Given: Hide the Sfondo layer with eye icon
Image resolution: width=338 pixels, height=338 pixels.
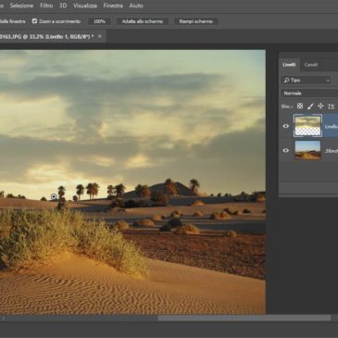Looking at the screenshot, I should click(x=286, y=150).
